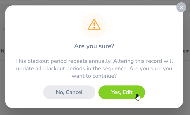Click the partially hidden text at upper left edge
The width and height of the screenshot is (190, 115).
(x=2, y=29)
